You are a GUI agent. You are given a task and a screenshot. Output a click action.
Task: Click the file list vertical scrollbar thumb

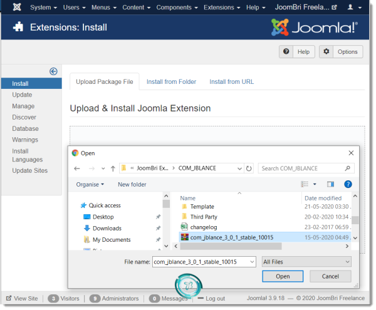coord(355,220)
